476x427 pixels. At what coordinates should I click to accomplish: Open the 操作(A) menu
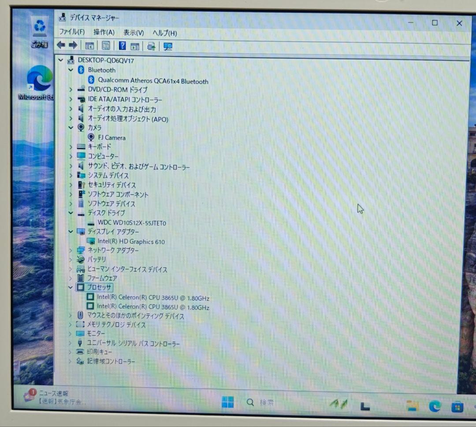tap(104, 32)
